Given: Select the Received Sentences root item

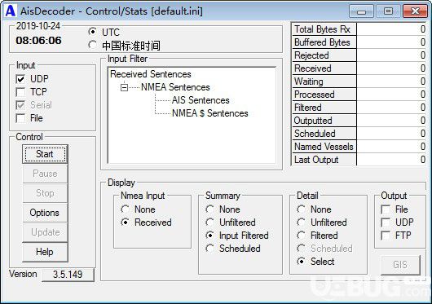Looking at the screenshot, I should click(151, 74).
